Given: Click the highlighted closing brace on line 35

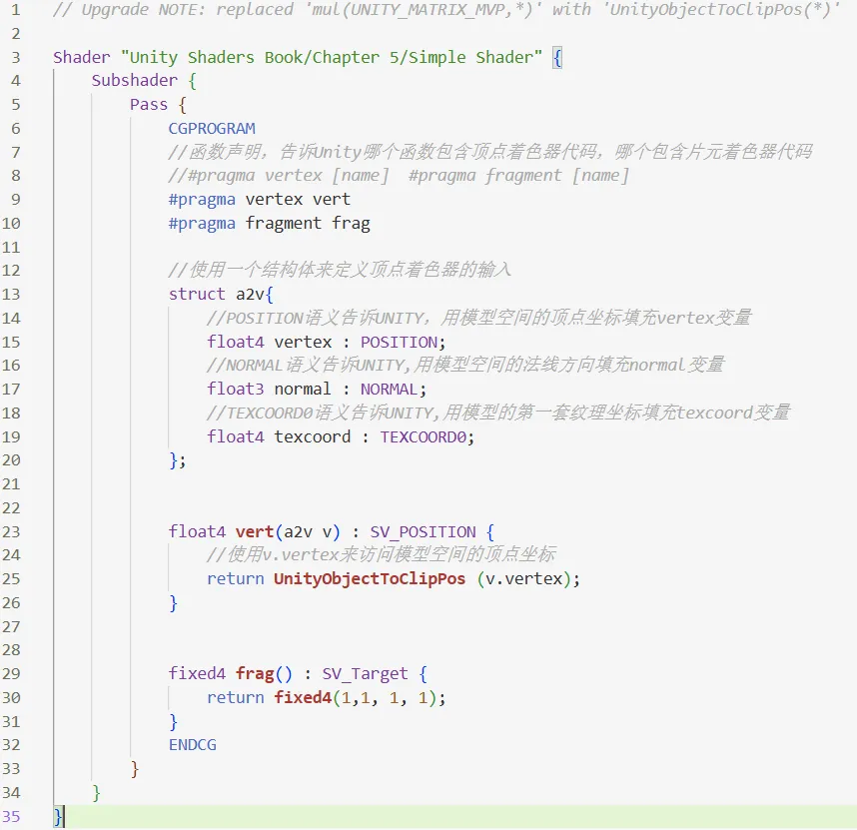Looking at the screenshot, I should pyautogui.click(x=59, y=817).
